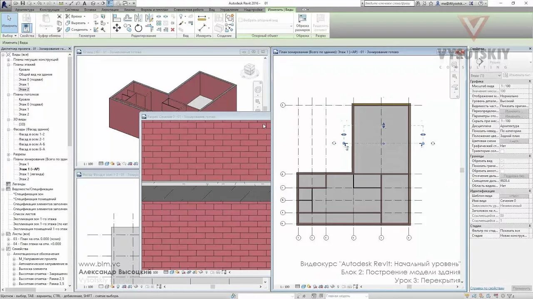The width and height of the screenshot is (533, 299).
Task: Click the Изменить тип button
Action: [516, 75]
